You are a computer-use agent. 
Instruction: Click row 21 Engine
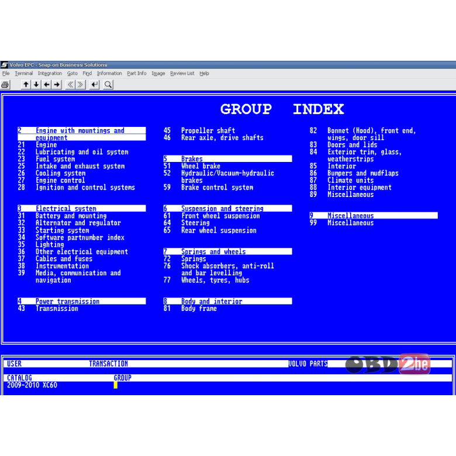[x=37, y=144]
